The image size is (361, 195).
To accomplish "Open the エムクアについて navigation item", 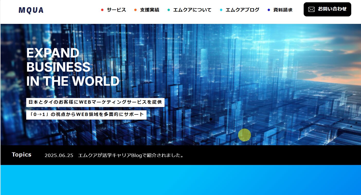I will coord(192,10).
